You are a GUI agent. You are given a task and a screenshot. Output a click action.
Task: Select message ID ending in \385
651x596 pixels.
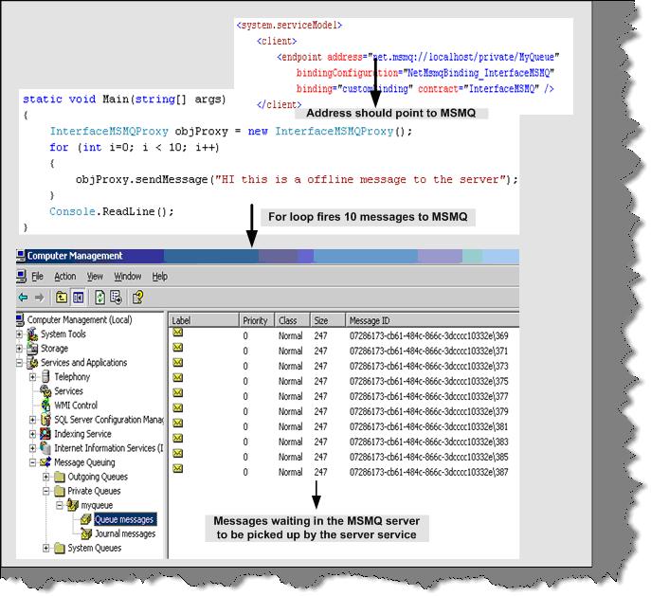pos(429,457)
